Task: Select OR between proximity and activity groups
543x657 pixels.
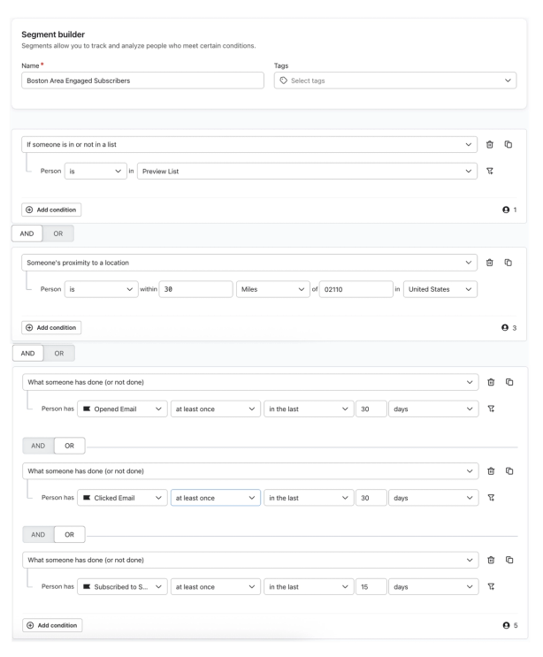Action: pos(59,353)
